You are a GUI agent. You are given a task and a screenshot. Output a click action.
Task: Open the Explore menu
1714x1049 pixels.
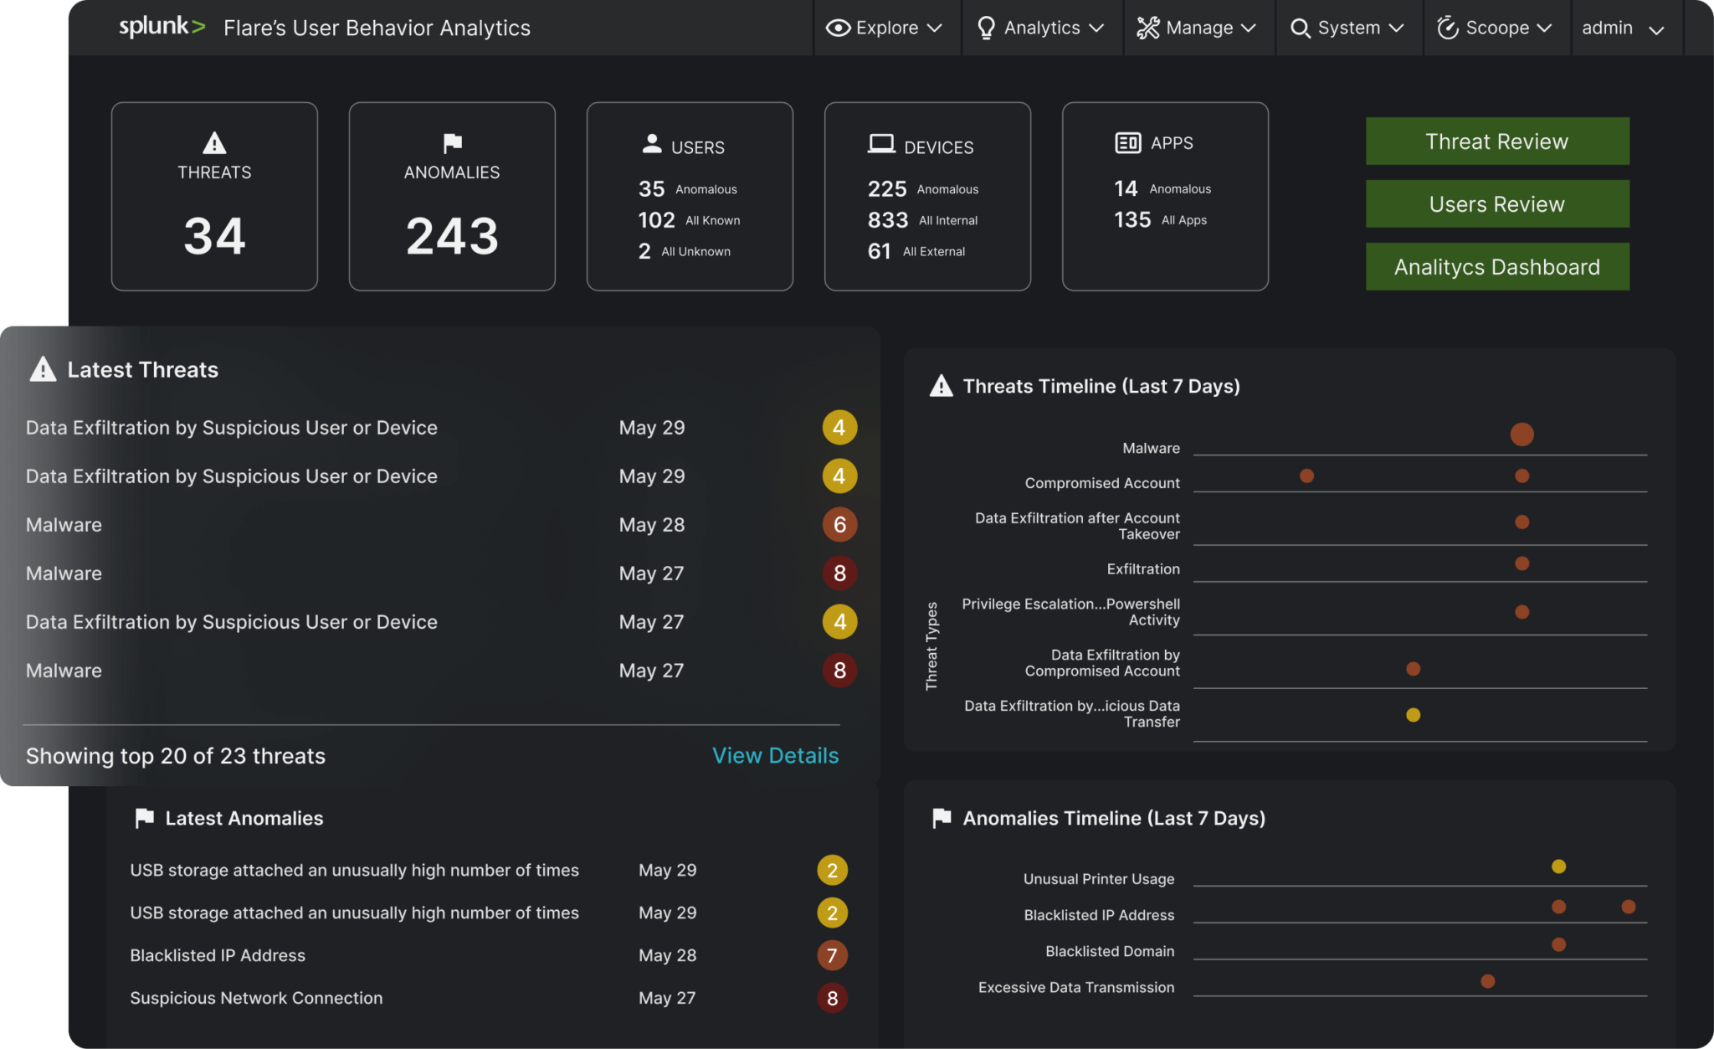886,28
